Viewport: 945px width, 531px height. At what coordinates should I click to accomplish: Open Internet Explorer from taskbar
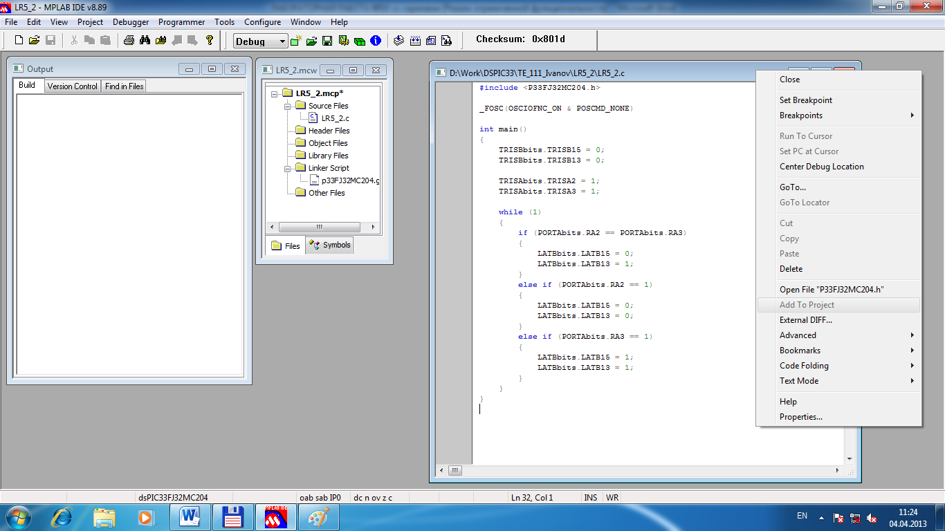[x=63, y=516]
